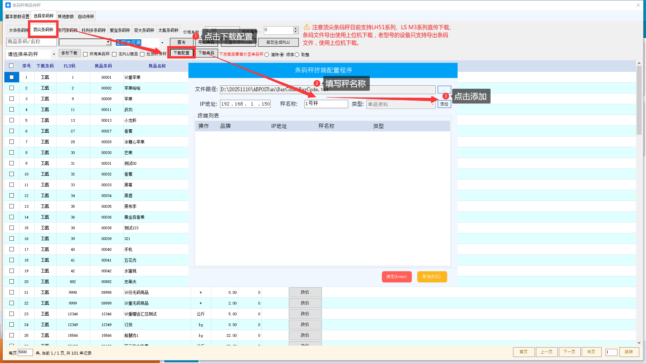Screen dimensions: 646x363
Task: Click the scroll down arrow of product list
Action: pyautogui.click(x=639, y=343)
